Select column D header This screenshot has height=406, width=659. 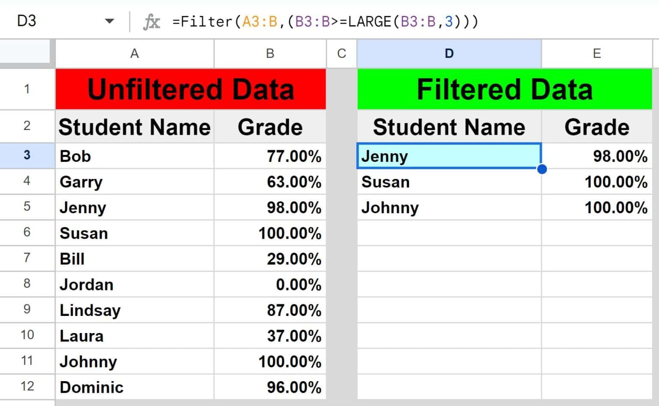(x=449, y=54)
